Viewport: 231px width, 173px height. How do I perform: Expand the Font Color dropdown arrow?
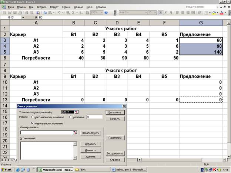coord(225,13)
